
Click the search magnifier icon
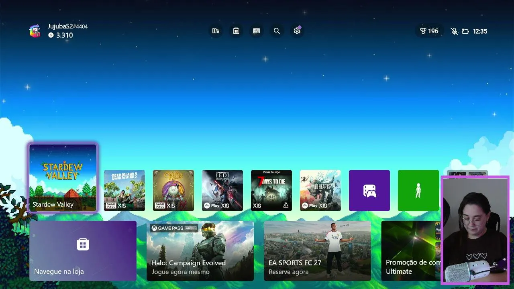[x=277, y=31]
